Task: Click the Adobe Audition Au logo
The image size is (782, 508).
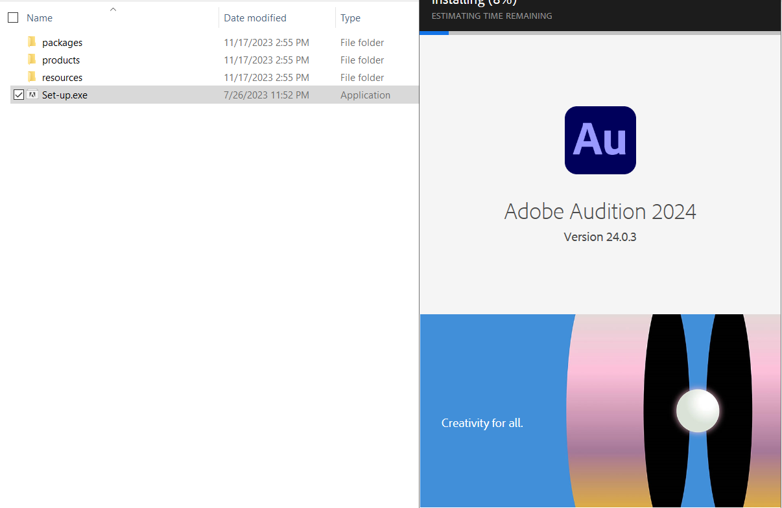Action: click(600, 140)
